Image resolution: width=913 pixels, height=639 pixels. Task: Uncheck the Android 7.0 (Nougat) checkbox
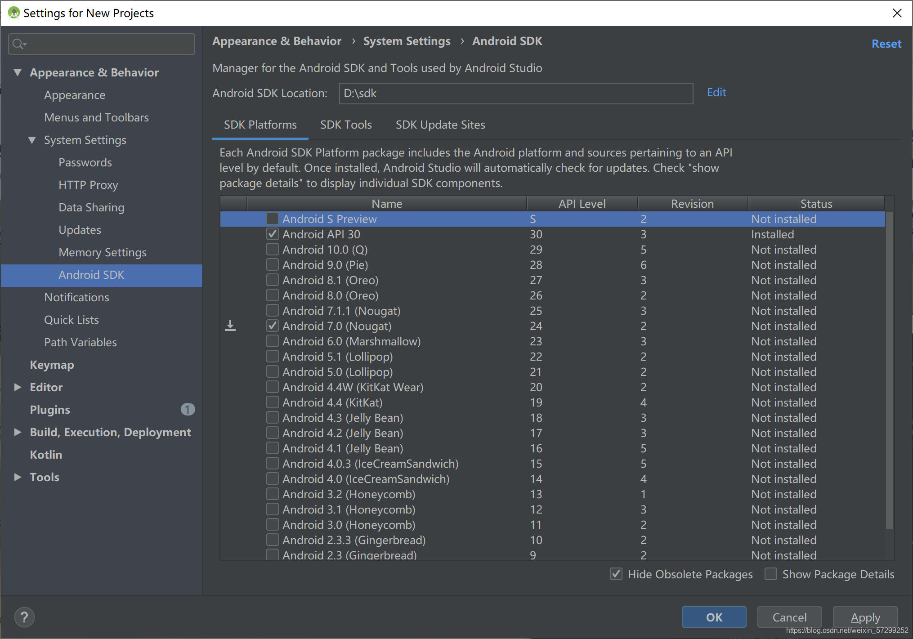(x=272, y=326)
